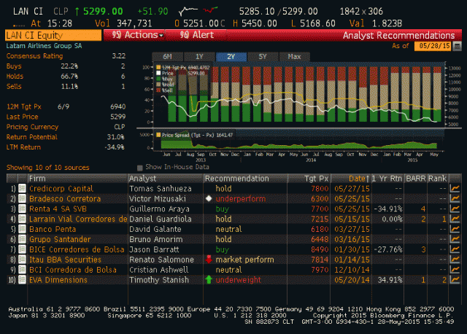467x334 pixels.
Task: Select the 6M chart range tab
Action: pos(167,56)
